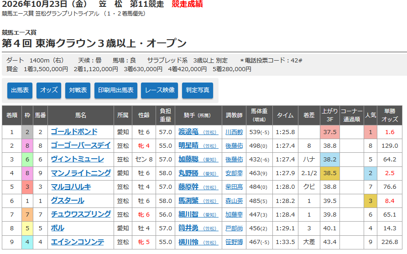Select the yellow highlighted 38.5 cell
The image size is (407, 254).
[329, 173]
